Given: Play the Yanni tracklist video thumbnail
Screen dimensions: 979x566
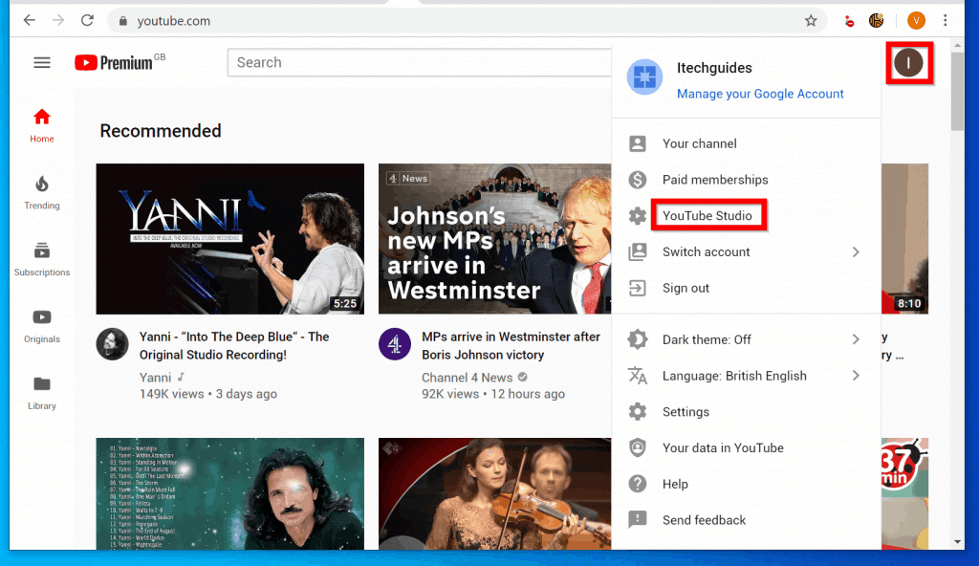Looking at the screenshot, I should (229, 493).
